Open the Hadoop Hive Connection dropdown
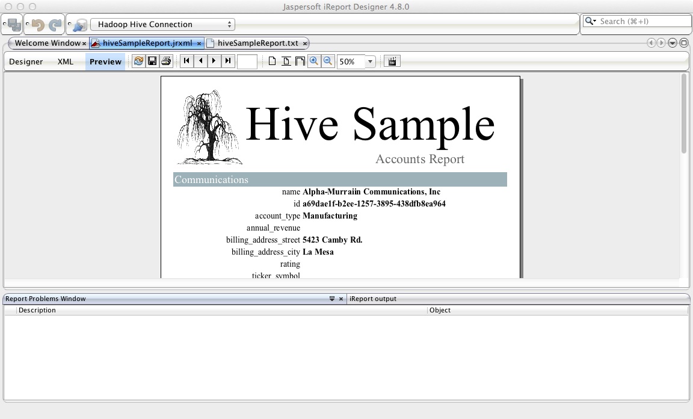Viewport: 693px width, 419px height. (162, 24)
